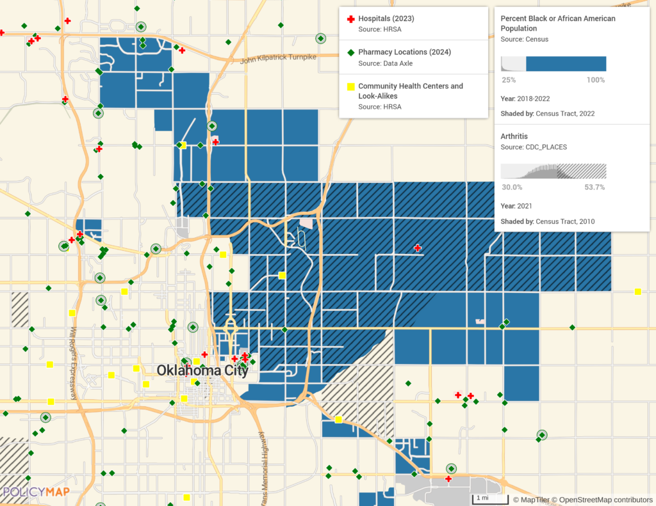
Task: Click the red hospital cross legend icon
Action: [350, 19]
